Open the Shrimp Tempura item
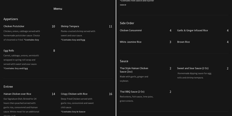Viewport: 232px width, 116px height. [x=70, y=26]
